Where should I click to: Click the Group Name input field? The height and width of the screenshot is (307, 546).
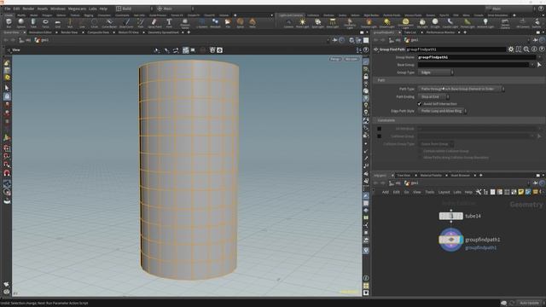point(476,57)
